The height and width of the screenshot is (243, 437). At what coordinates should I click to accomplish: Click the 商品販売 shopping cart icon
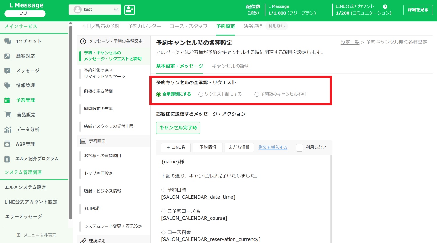(8, 115)
